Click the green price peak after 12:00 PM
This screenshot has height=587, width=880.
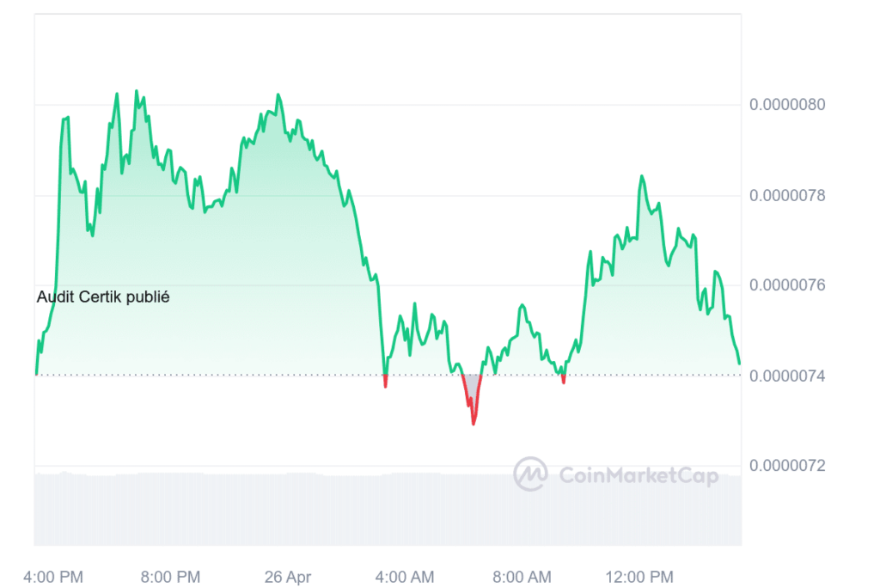click(x=641, y=179)
